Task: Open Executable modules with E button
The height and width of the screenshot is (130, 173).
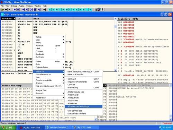Action: coord(53,9)
